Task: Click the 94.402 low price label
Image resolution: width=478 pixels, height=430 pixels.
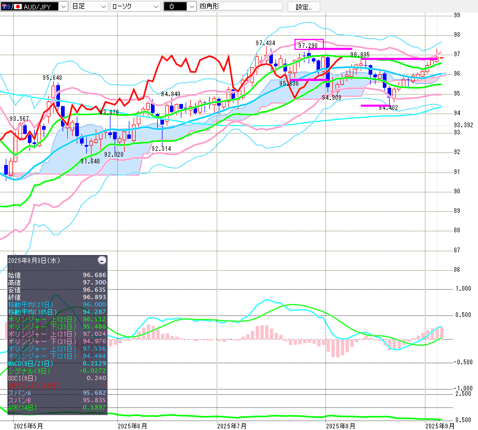Action: pyautogui.click(x=388, y=108)
